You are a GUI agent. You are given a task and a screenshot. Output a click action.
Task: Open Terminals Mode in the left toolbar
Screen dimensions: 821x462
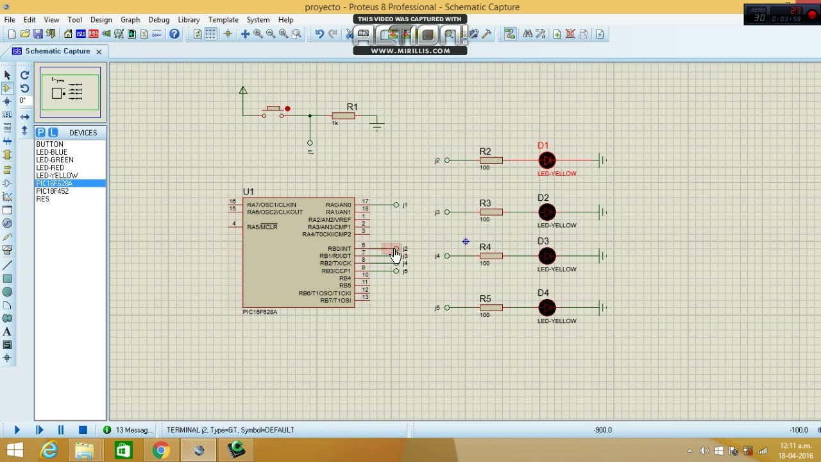pyautogui.click(x=7, y=170)
